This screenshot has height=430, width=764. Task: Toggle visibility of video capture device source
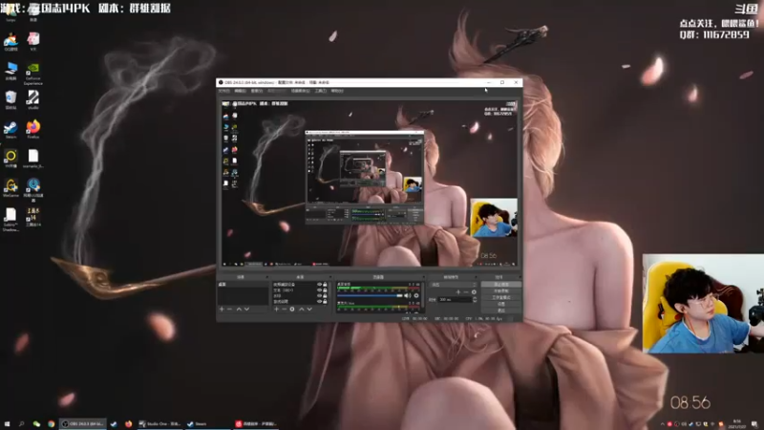320,284
